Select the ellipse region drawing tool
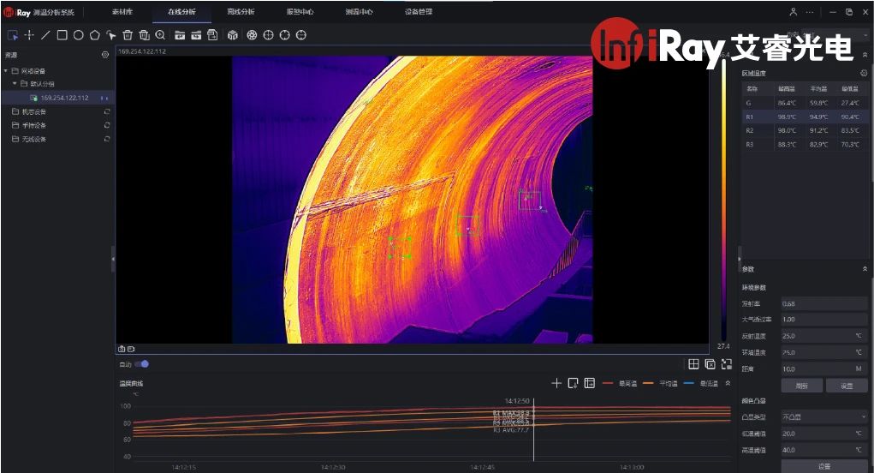 coord(78,35)
